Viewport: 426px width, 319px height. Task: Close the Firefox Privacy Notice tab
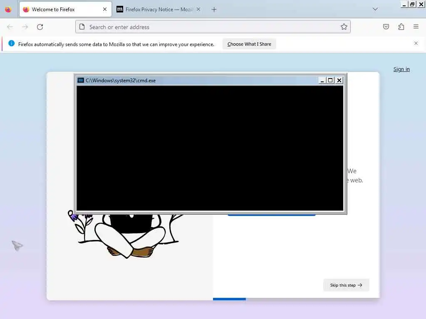(198, 9)
